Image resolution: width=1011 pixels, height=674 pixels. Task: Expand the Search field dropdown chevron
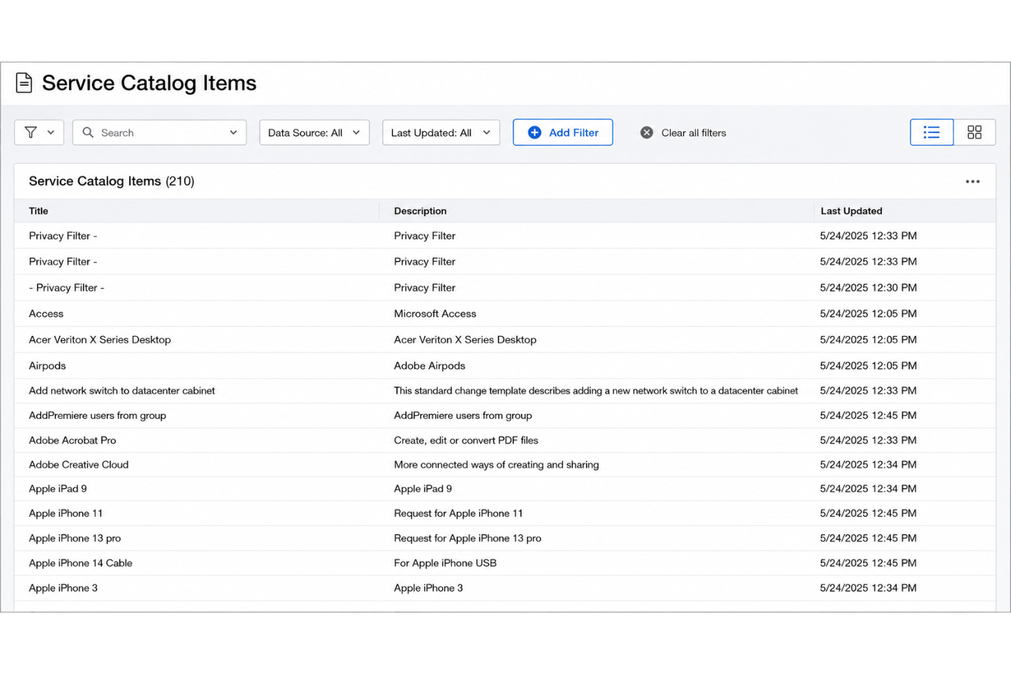(233, 132)
